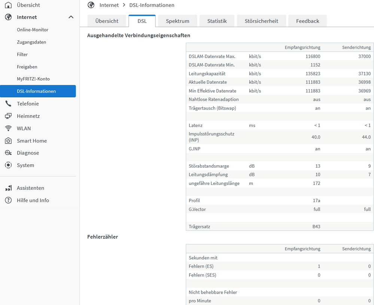The width and height of the screenshot is (374, 305).
Task: Click Internet in the breadcrumb
Action: [x=109, y=5]
